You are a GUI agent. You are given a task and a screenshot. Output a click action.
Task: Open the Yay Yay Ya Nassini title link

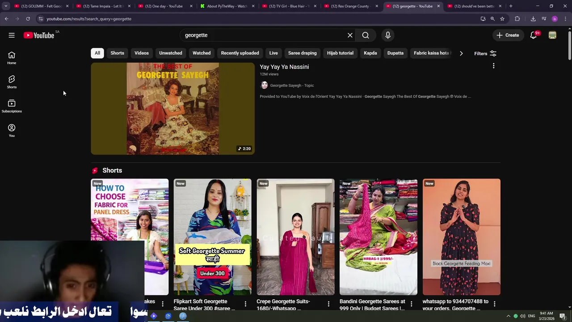(284, 67)
